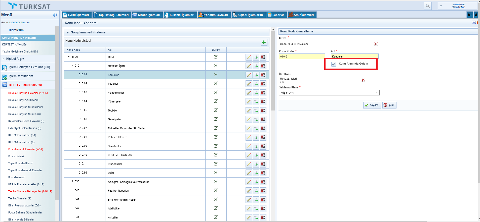Toggle the Konu Alanında Gelsin checkbox

pos(334,64)
